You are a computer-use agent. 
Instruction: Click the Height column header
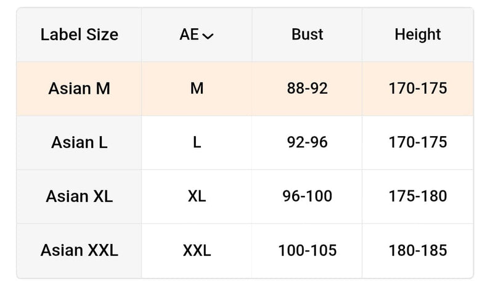417,35
